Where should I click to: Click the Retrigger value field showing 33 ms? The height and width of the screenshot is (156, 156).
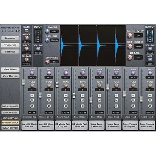click(138, 46)
